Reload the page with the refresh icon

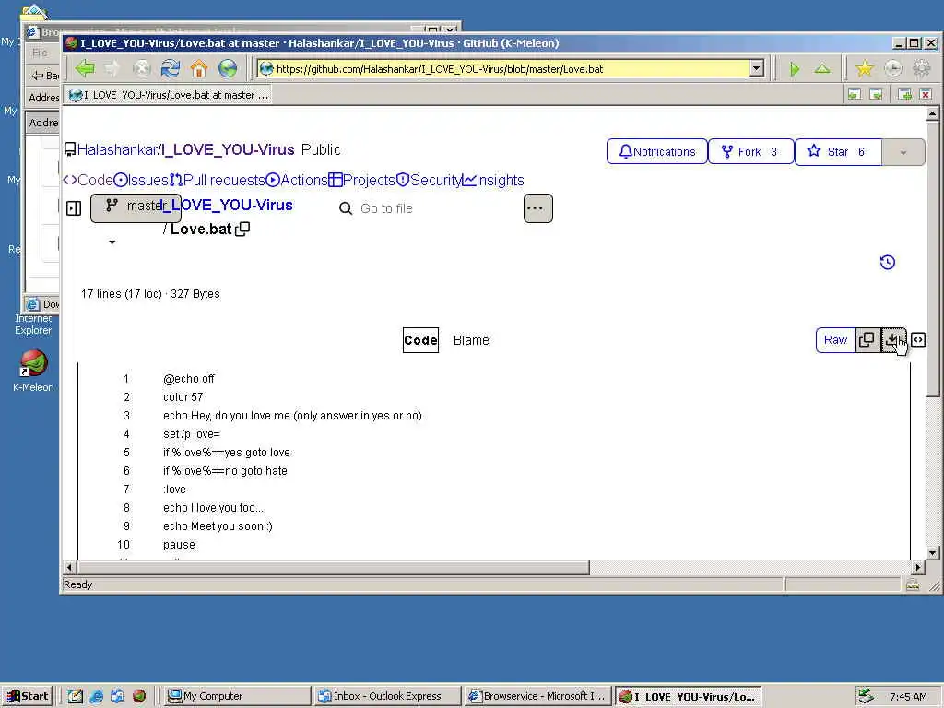pos(171,68)
